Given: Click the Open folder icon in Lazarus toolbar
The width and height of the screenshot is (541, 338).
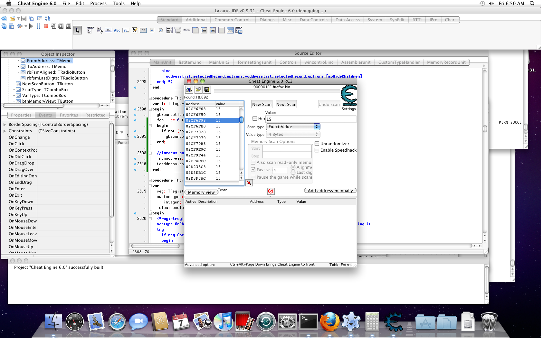Looking at the screenshot, I should 12,19.
